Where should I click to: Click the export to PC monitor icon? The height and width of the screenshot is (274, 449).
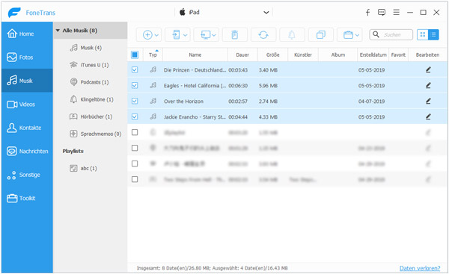205,35
